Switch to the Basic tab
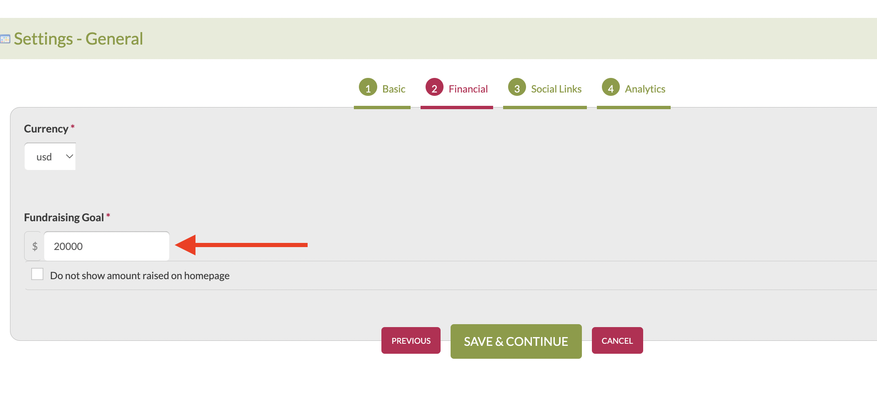The height and width of the screenshot is (400, 877). click(393, 89)
